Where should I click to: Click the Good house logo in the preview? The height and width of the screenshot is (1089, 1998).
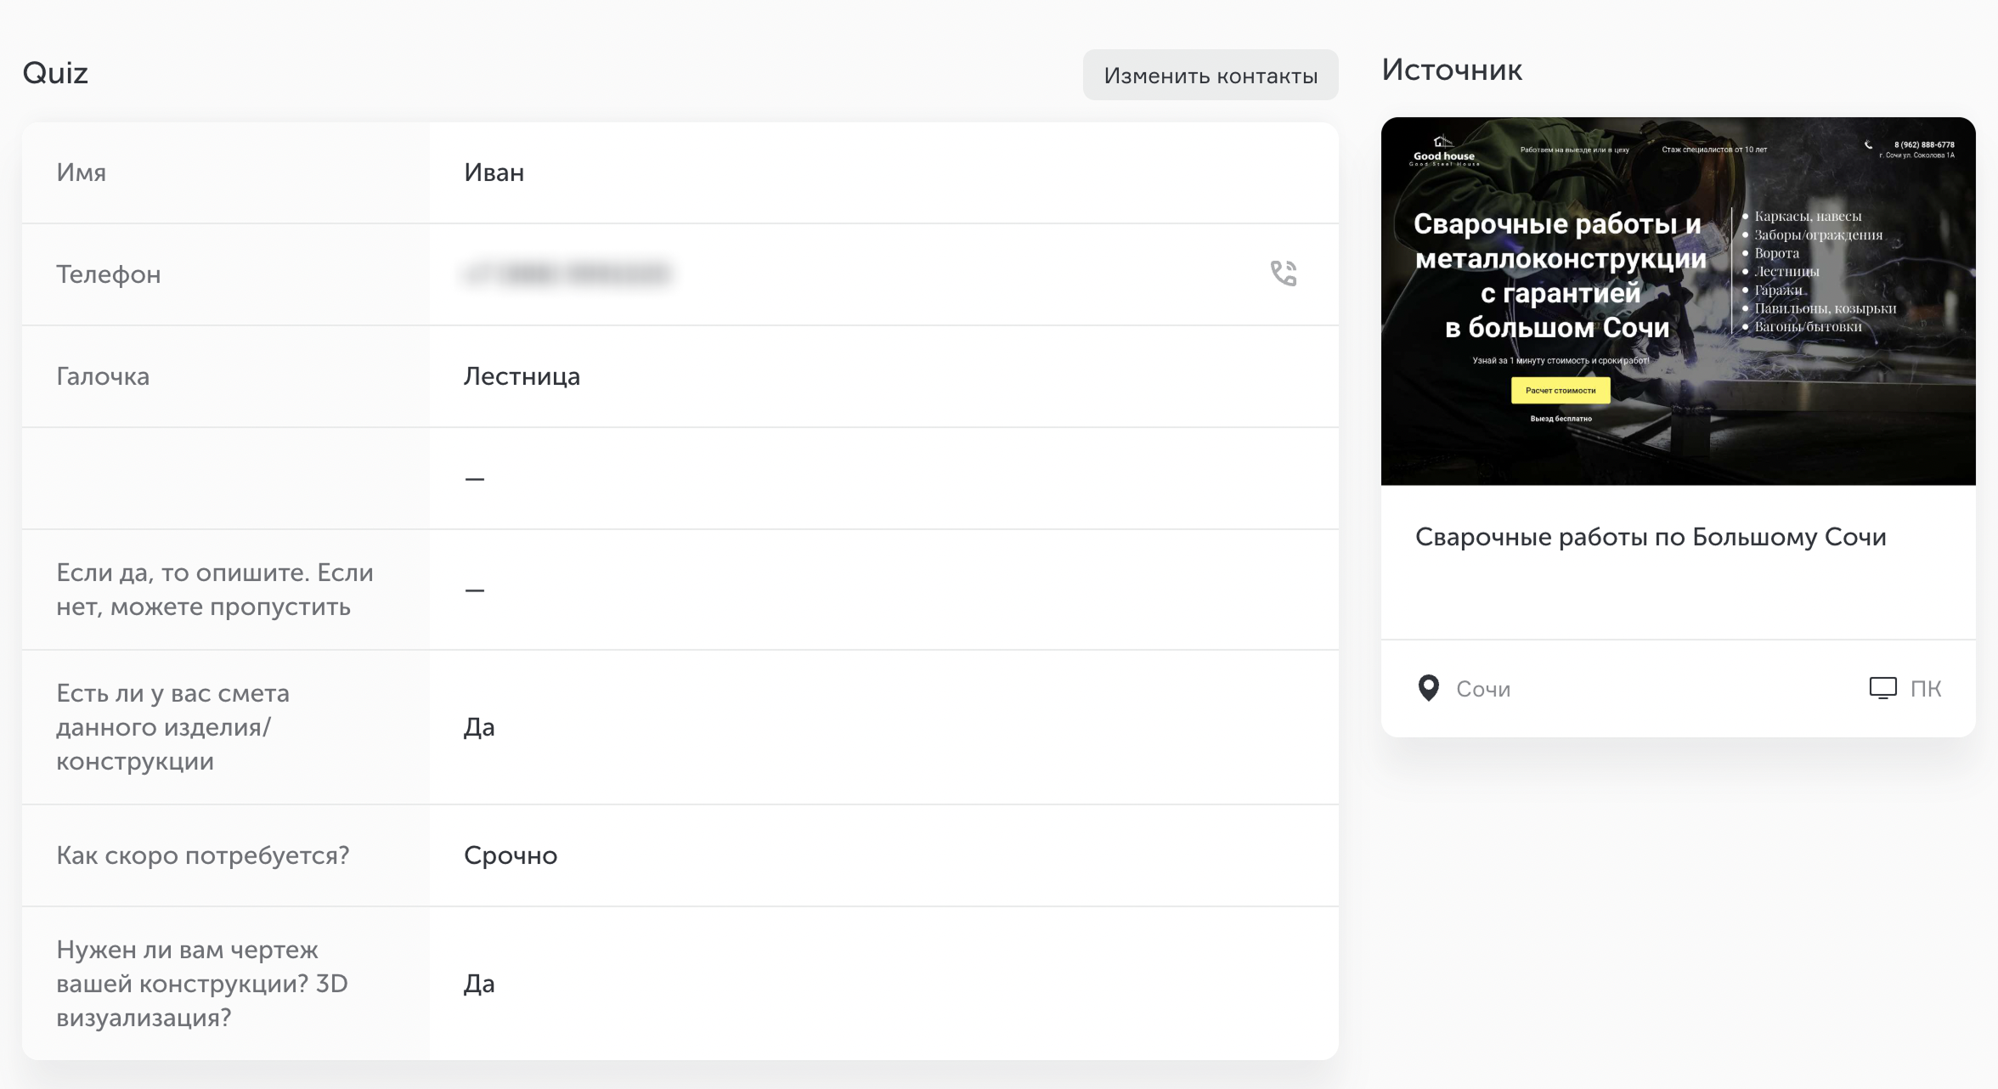(x=1443, y=150)
